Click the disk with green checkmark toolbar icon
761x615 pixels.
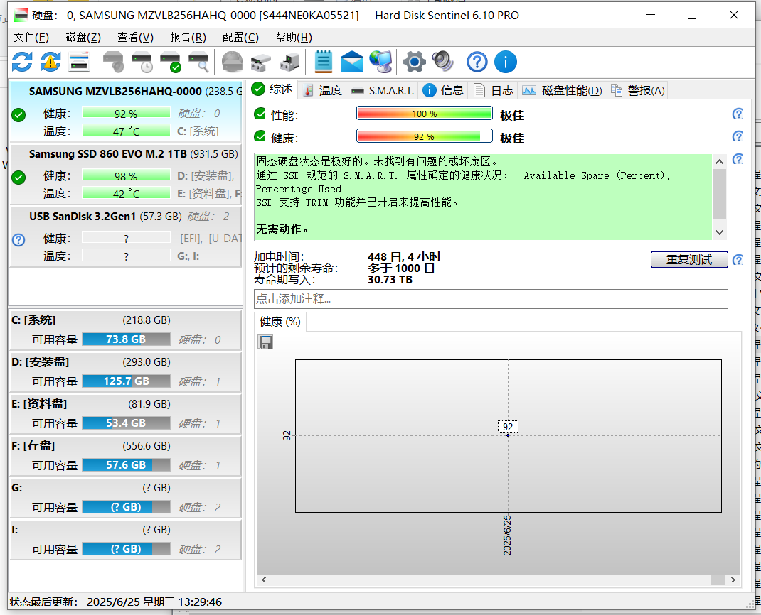tap(171, 62)
